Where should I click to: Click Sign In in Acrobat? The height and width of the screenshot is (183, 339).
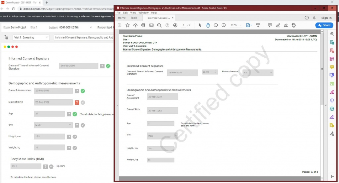pos(326,18)
